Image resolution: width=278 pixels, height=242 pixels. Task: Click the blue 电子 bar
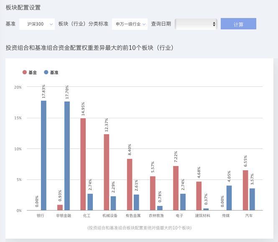(183, 202)
